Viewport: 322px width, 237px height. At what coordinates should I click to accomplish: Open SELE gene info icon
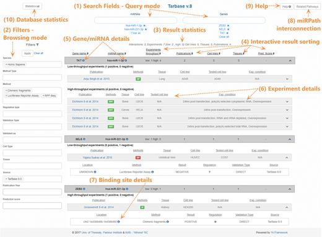click(84, 139)
